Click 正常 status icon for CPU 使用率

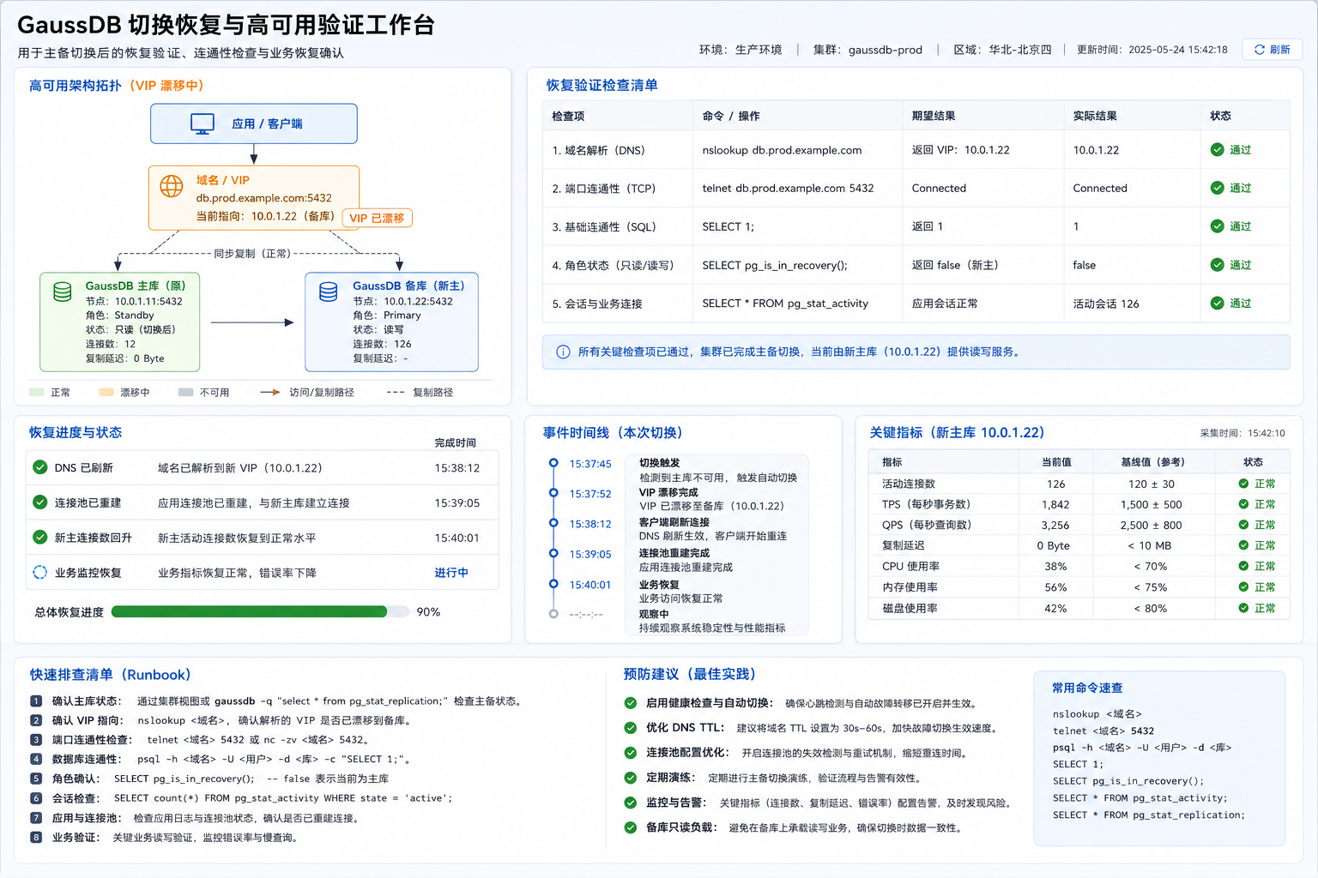pos(1243,566)
